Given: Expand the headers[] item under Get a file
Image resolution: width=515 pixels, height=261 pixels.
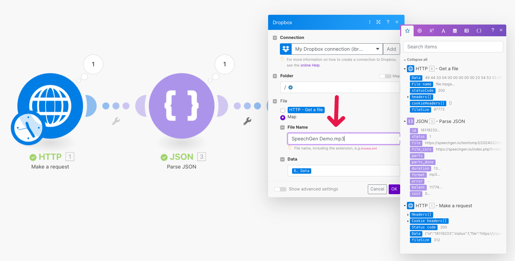Looking at the screenshot, I should click(x=408, y=97).
